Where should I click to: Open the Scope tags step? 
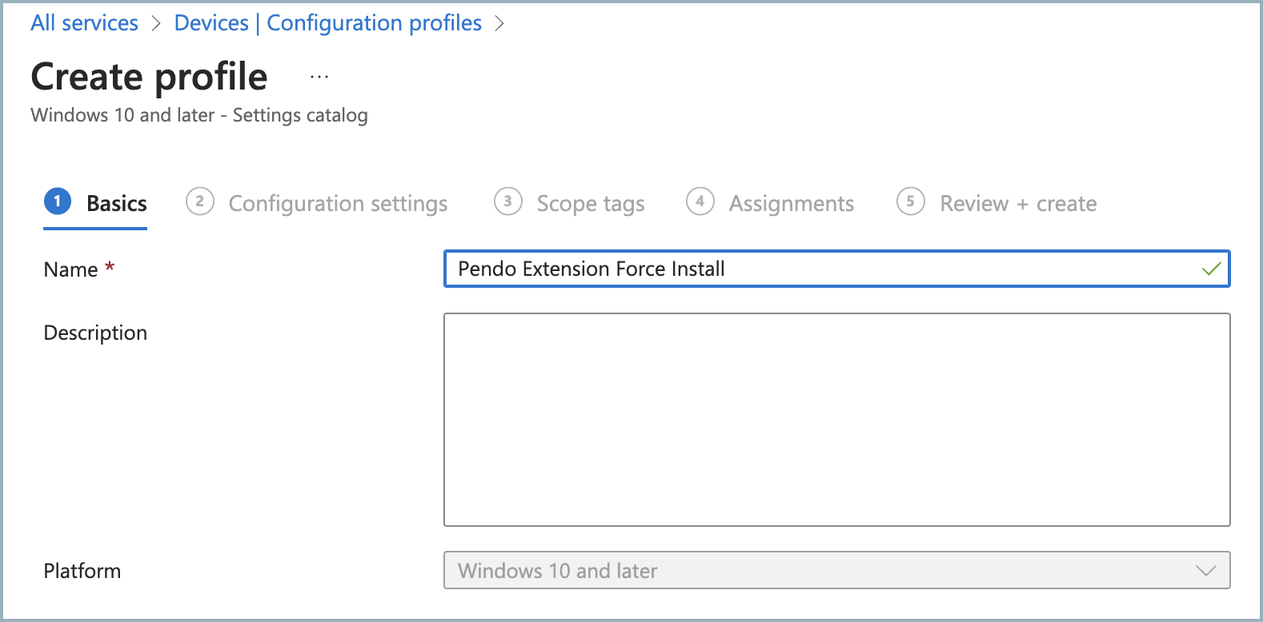point(590,204)
